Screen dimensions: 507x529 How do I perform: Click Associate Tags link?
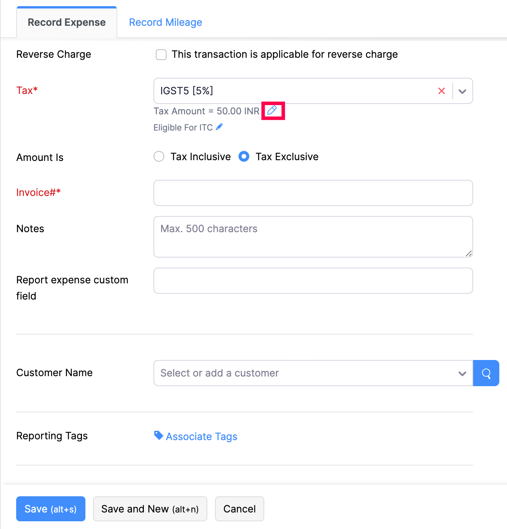201,436
